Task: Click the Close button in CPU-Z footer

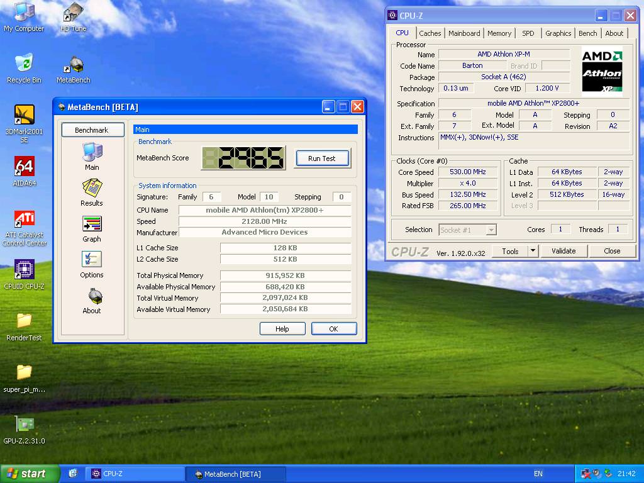Action: [612, 251]
